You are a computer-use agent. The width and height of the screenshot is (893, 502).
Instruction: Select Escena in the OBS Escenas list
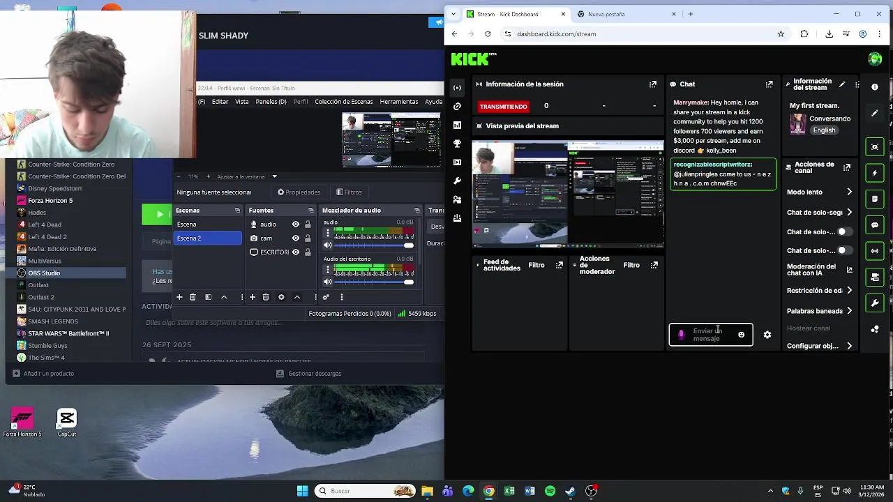[208, 225]
